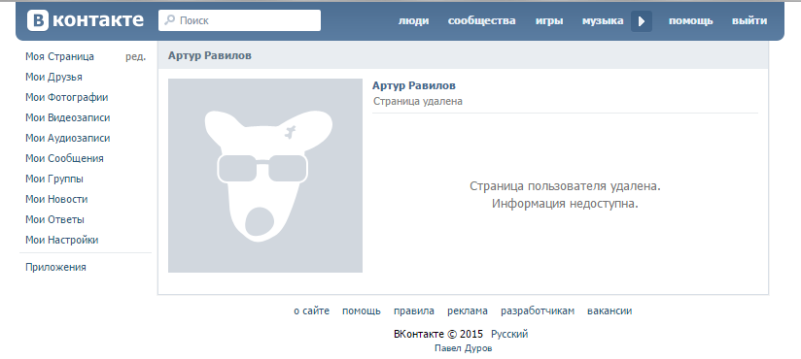Open the правила footer link
Viewport: 801px width, 359px height.
(x=414, y=310)
